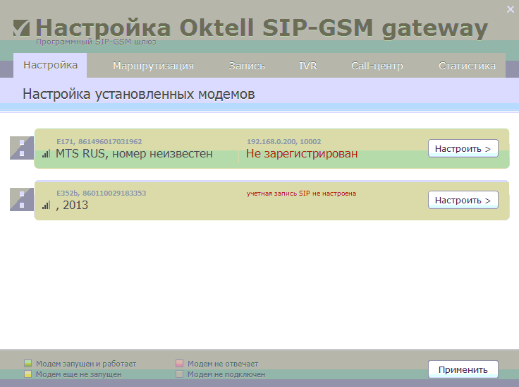
Task: Click the '192.168.0.200, 10002' SIP address
Action: (283, 142)
